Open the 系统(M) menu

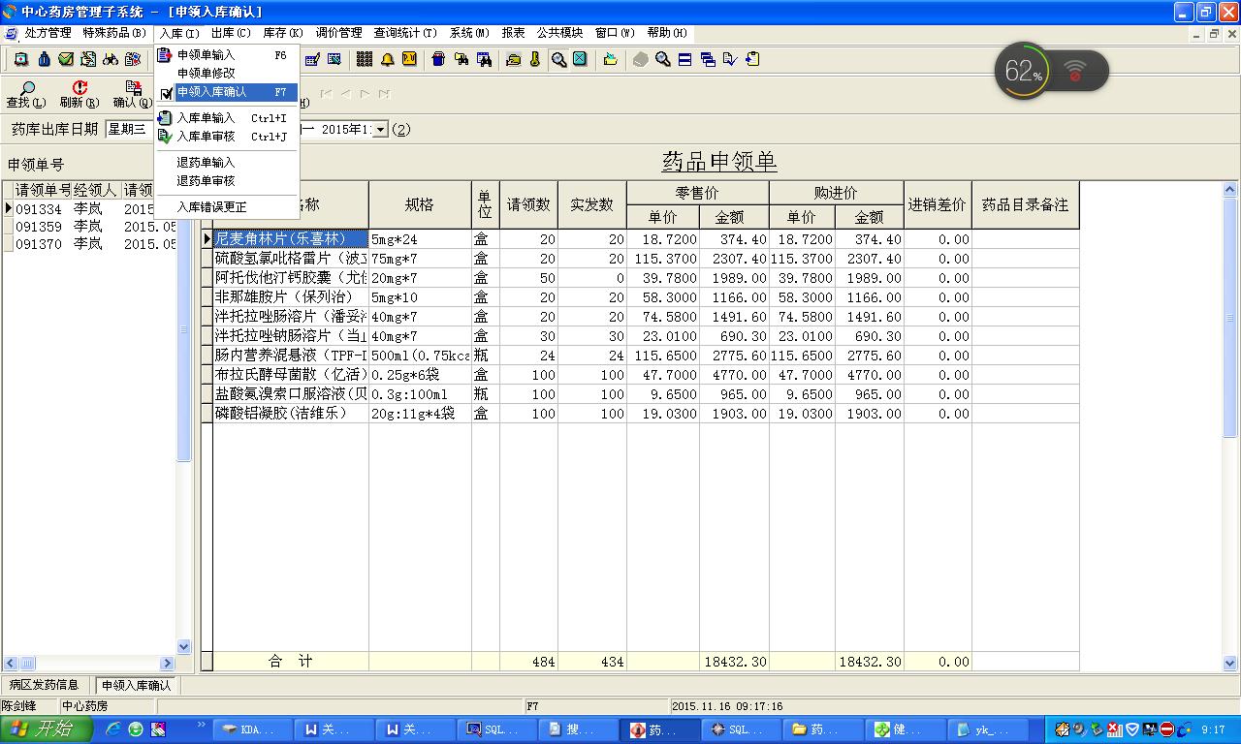(469, 33)
